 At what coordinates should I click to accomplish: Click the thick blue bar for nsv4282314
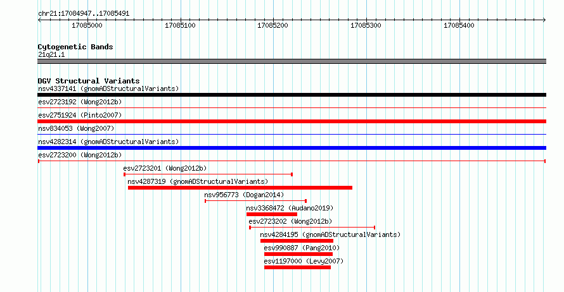pyautogui.click(x=292, y=148)
